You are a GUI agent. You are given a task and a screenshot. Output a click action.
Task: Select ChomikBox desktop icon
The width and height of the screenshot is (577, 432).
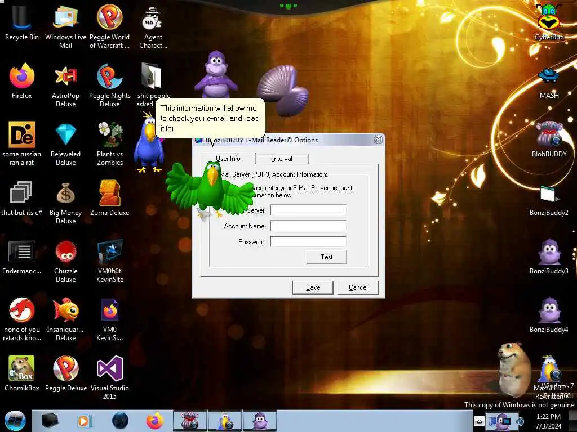click(21, 373)
